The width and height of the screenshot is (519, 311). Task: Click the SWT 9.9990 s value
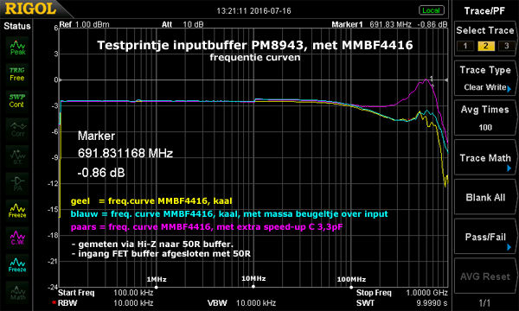point(432,302)
